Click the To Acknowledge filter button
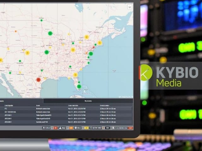 pyautogui.click(x=122, y=128)
